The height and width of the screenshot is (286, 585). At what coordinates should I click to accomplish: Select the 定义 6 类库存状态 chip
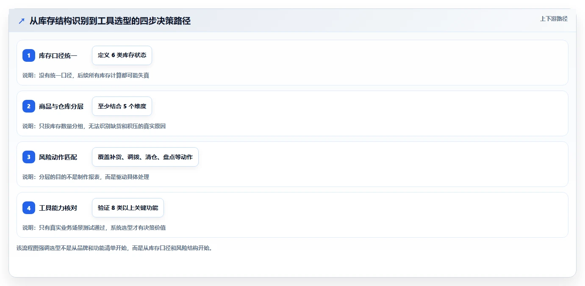click(x=122, y=55)
